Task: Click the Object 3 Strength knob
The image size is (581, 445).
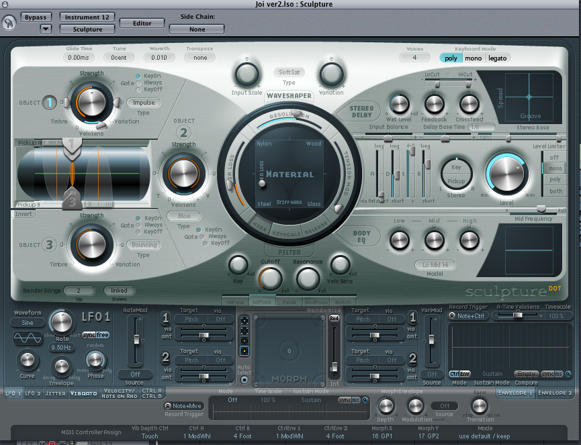Action: point(91,245)
